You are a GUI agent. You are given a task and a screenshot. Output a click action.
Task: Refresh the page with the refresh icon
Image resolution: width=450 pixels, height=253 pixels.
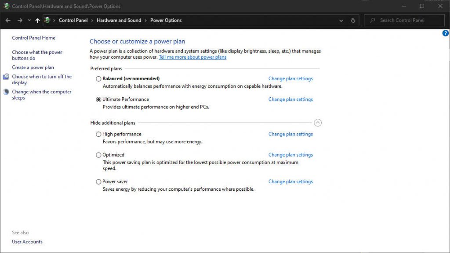pyautogui.click(x=353, y=20)
